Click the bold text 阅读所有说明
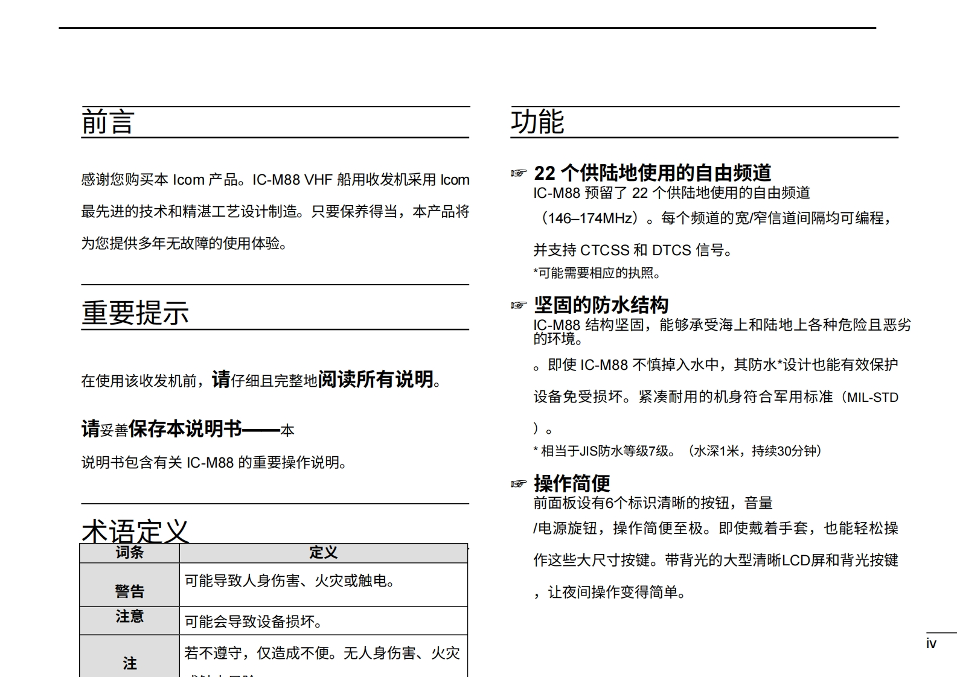Viewport: 957px width, 677px height. coord(376,380)
